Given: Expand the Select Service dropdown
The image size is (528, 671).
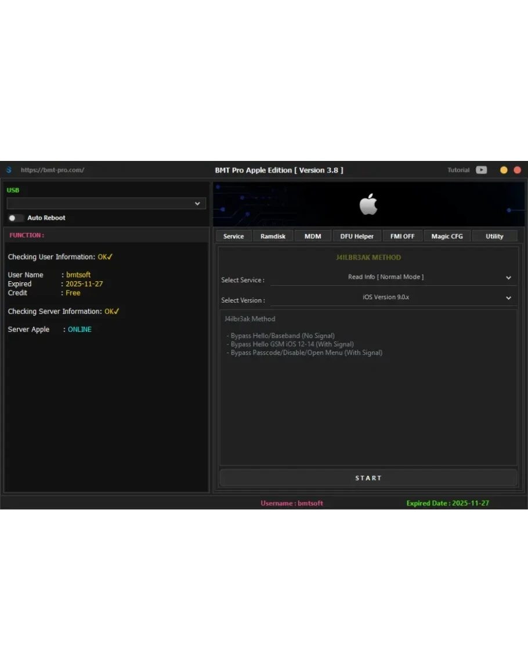Looking at the screenshot, I should (x=393, y=278).
